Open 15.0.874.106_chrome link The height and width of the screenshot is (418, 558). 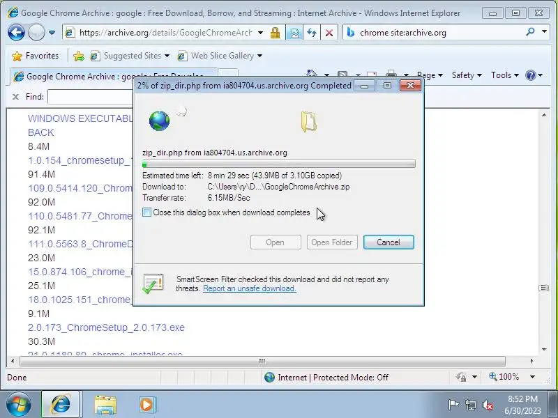[x=80, y=272]
